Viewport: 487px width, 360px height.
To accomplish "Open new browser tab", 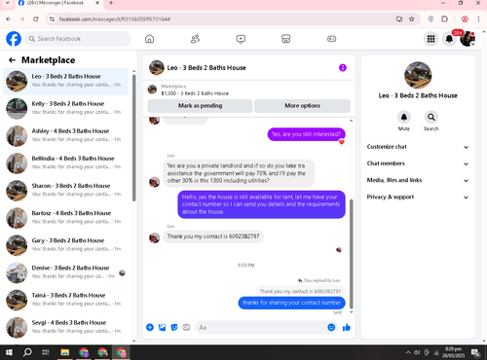I will point(111,3).
